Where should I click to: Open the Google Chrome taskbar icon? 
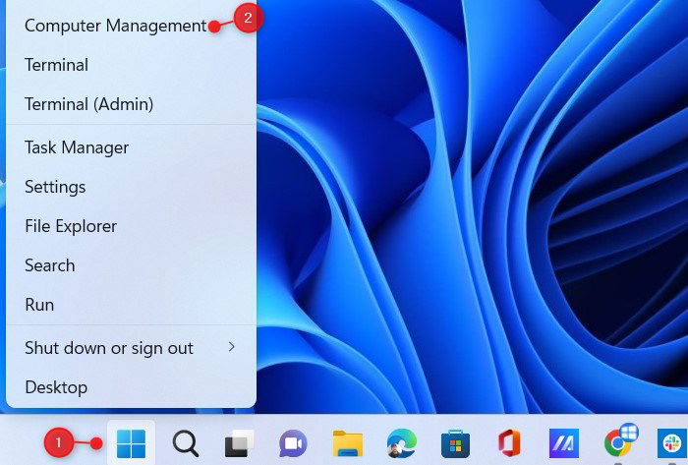[x=619, y=442]
